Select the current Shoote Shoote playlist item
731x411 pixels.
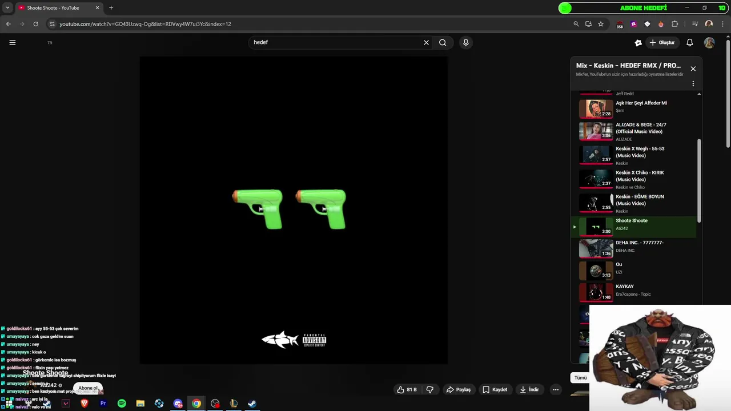click(634, 227)
